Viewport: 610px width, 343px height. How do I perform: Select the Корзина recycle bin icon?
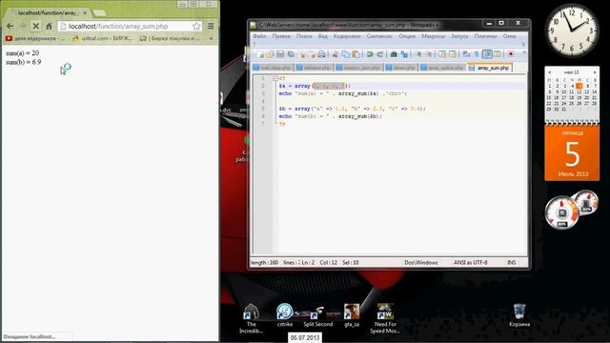[x=519, y=315]
